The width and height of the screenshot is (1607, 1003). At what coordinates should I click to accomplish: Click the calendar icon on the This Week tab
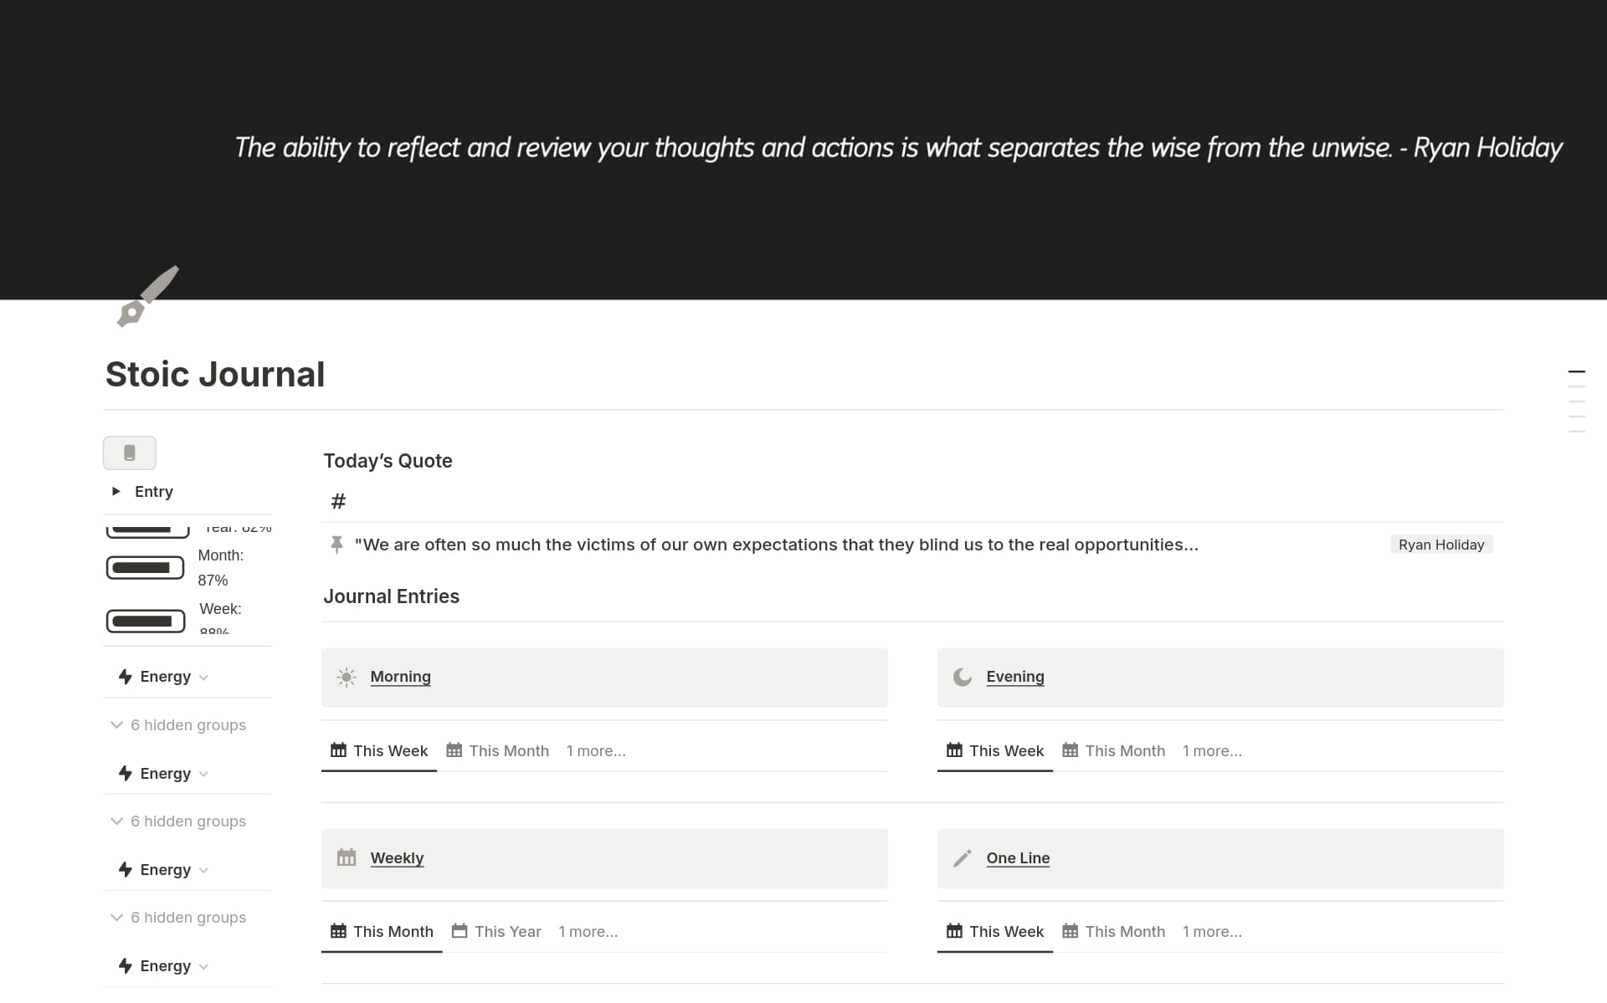338,750
